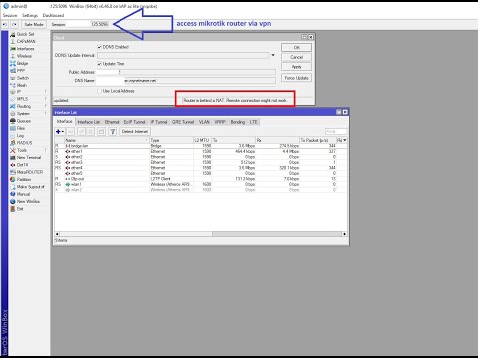Sort by the L2 MTU column header
Image resolution: width=478 pixels, height=358 pixels.
[202, 140]
